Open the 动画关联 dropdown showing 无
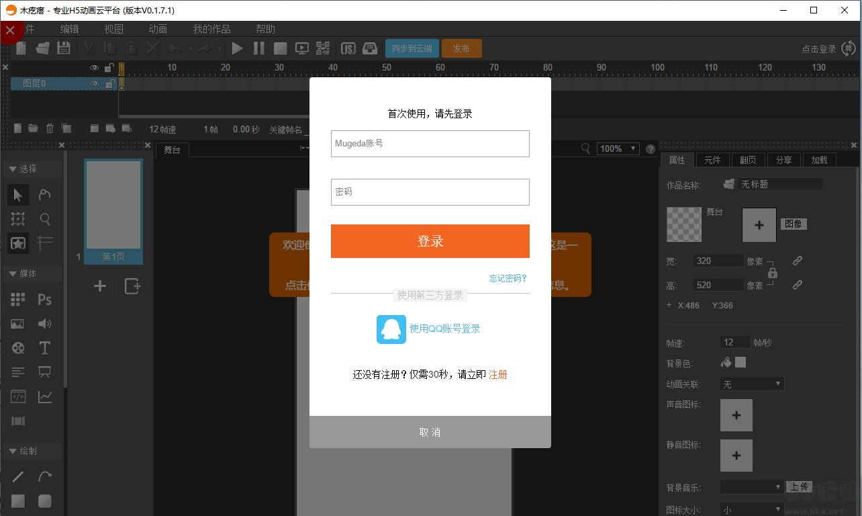 click(x=751, y=384)
